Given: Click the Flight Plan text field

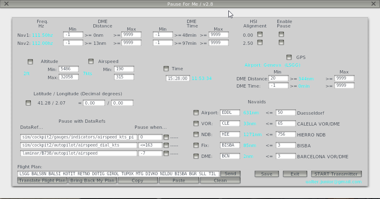Looking at the screenshot, I should point(118,174).
